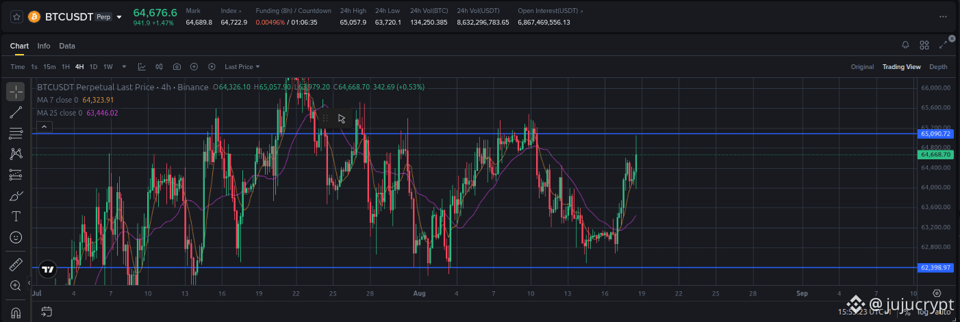Screen dimensions: 960x322
Task: Select the ruler measure tool
Action: pyautogui.click(x=16, y=265)
